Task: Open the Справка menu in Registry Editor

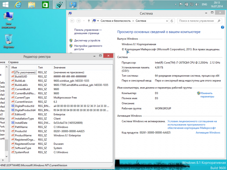Action: point(13,62)
